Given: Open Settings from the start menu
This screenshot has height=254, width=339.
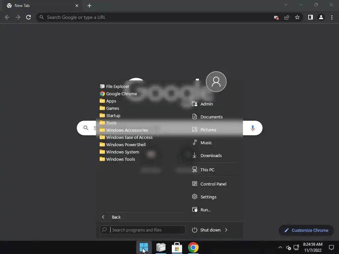Looking at the screenshot, I should [204, 197].
